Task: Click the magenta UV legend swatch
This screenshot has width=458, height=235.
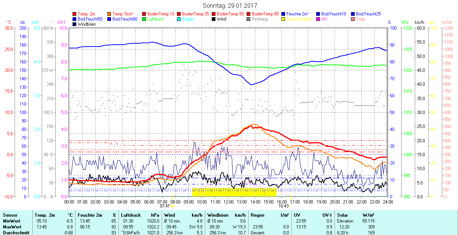Action: tap(318, 19)
